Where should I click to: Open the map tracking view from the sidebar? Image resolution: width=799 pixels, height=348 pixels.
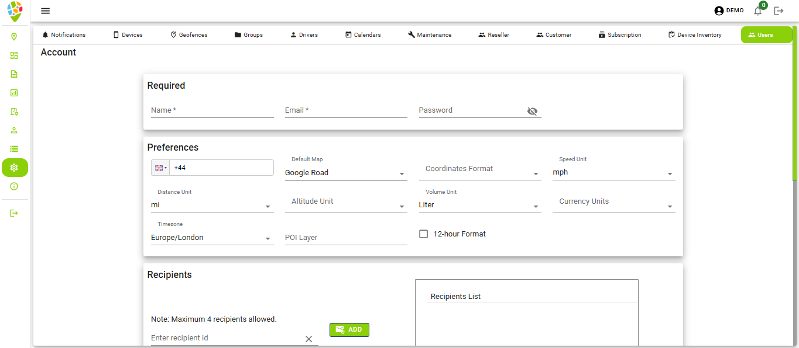click(x=15, y=37)
